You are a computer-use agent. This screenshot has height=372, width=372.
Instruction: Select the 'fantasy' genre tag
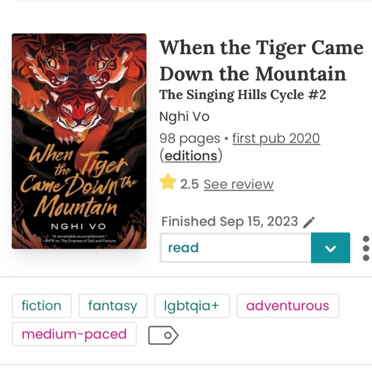point(113,306)
